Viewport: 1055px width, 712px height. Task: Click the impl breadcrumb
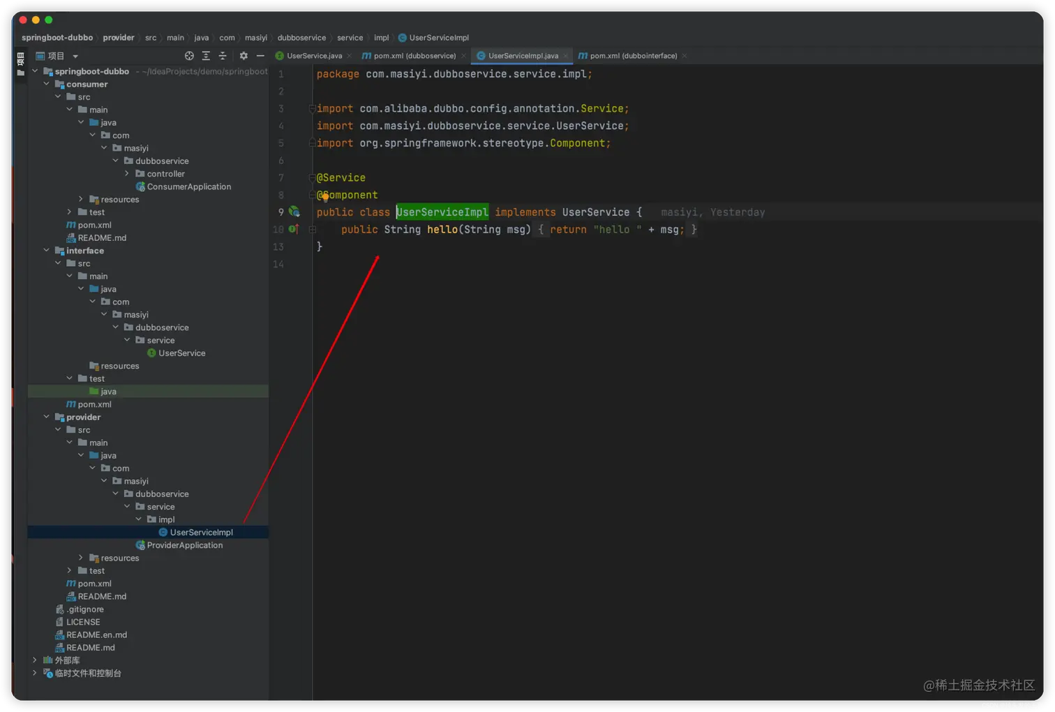pos(382,38)
